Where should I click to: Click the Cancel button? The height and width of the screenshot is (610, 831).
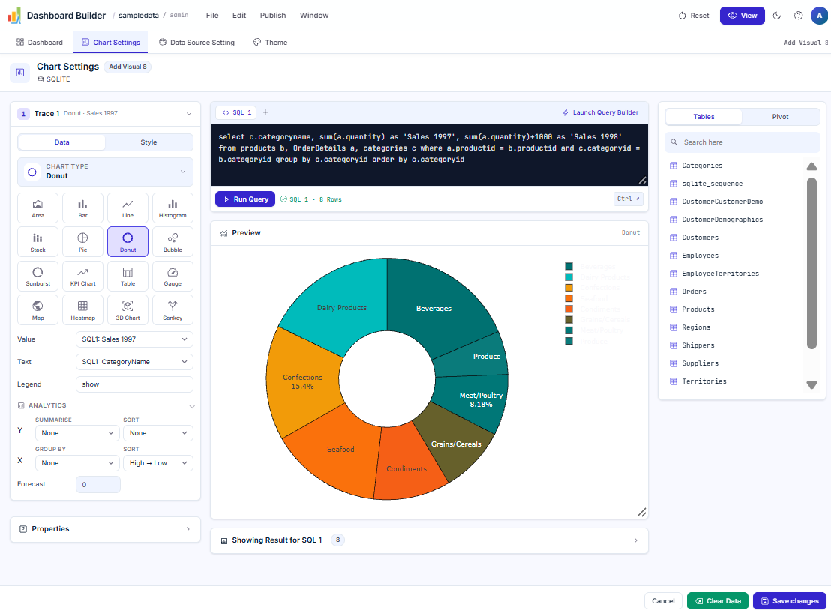(x=663, y=600)
